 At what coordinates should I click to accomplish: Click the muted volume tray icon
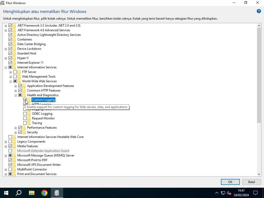[229, 193]
